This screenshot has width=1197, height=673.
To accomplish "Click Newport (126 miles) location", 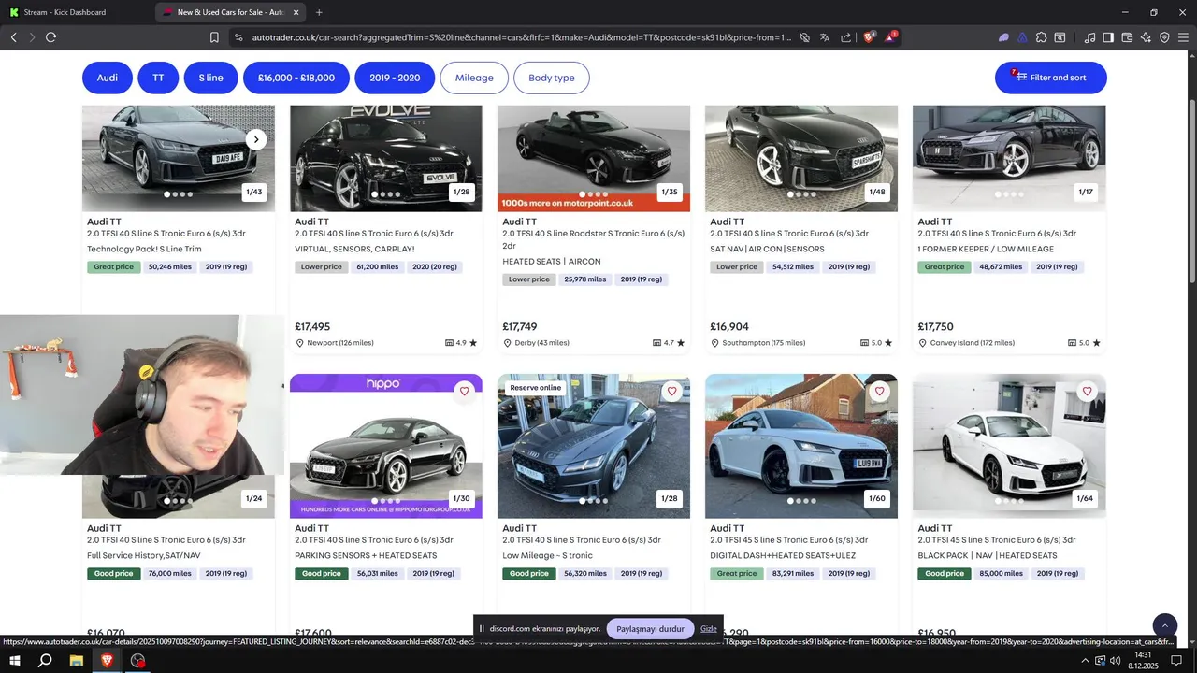I will pyautogui.click(x=335, y=343).
